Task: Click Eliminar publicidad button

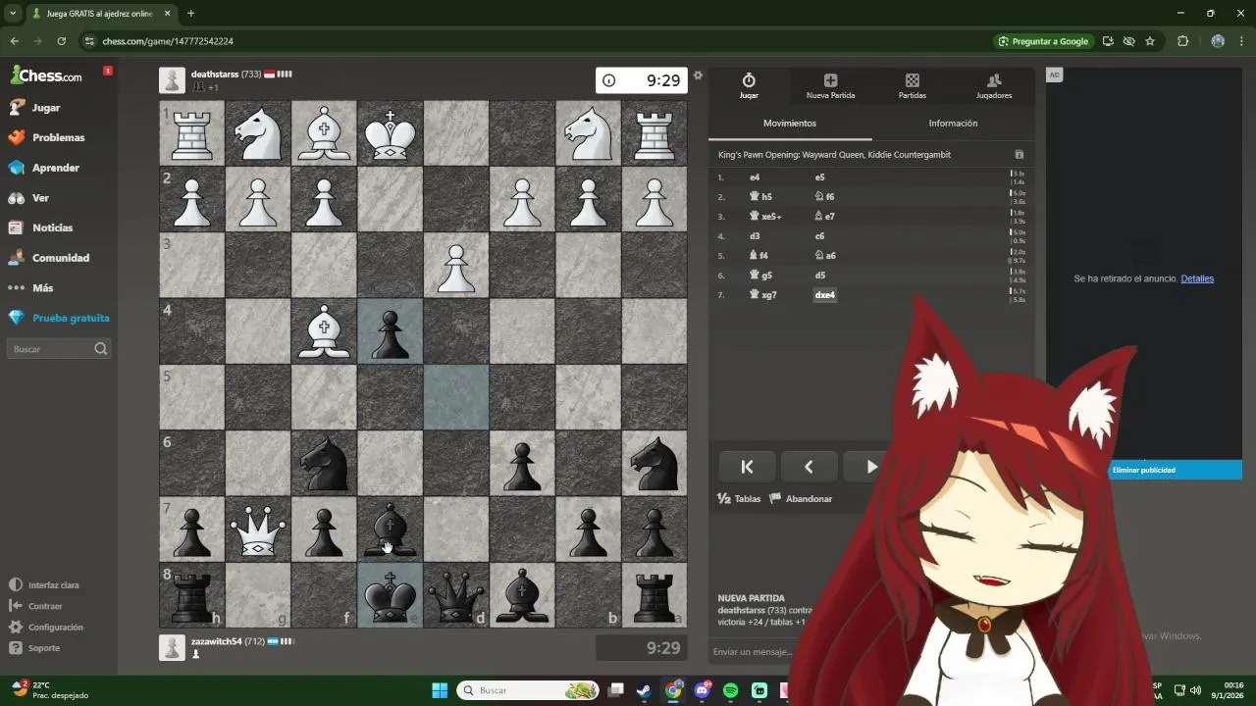Action: pos(1176,470)
